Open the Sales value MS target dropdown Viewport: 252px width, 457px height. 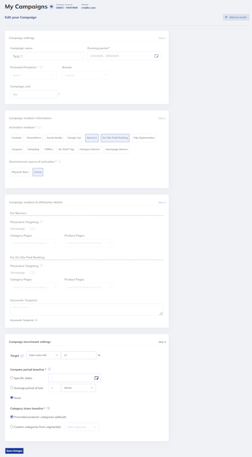(44, 355)
